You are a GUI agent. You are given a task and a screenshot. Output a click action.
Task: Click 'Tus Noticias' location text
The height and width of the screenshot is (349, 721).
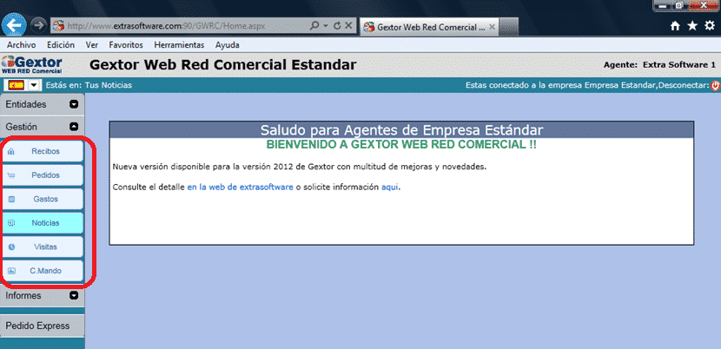pyautogui.click(x=109, y=85)
